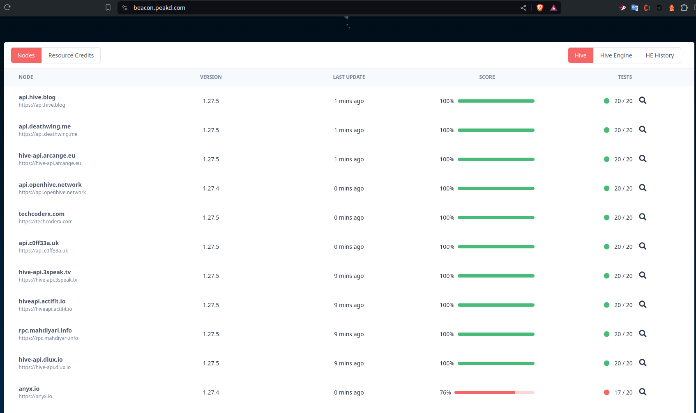This screenshot has height=413, width=696.
Task: Click the translate extension icon
Action: point(635,7)
